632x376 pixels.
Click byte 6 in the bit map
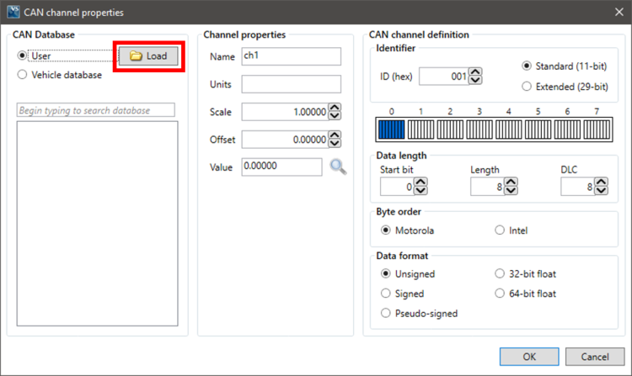point(567,130)
